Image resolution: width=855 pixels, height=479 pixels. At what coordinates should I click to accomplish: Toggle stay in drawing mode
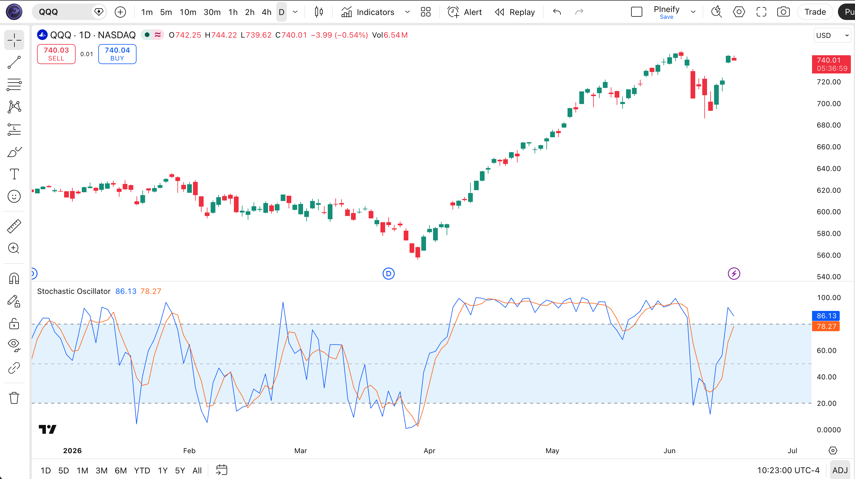pyautogui.click(x=14, y=301)
